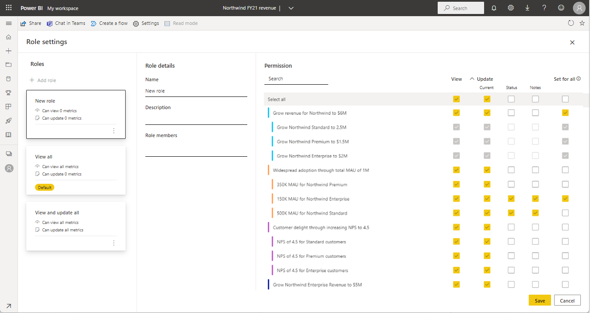Screen dimensions: 590x313
Task: Open the Create plus icon in sidebar
Action: [8, 51]
